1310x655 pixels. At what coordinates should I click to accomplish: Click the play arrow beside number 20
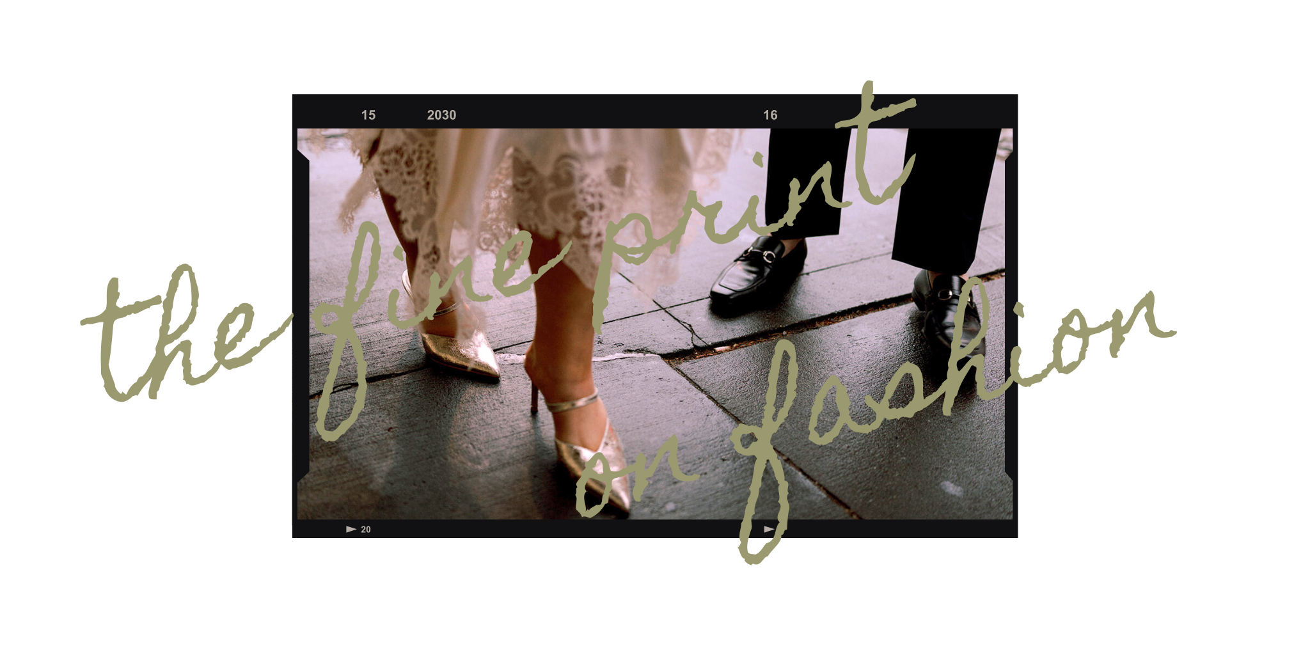(x=351, y=528)
